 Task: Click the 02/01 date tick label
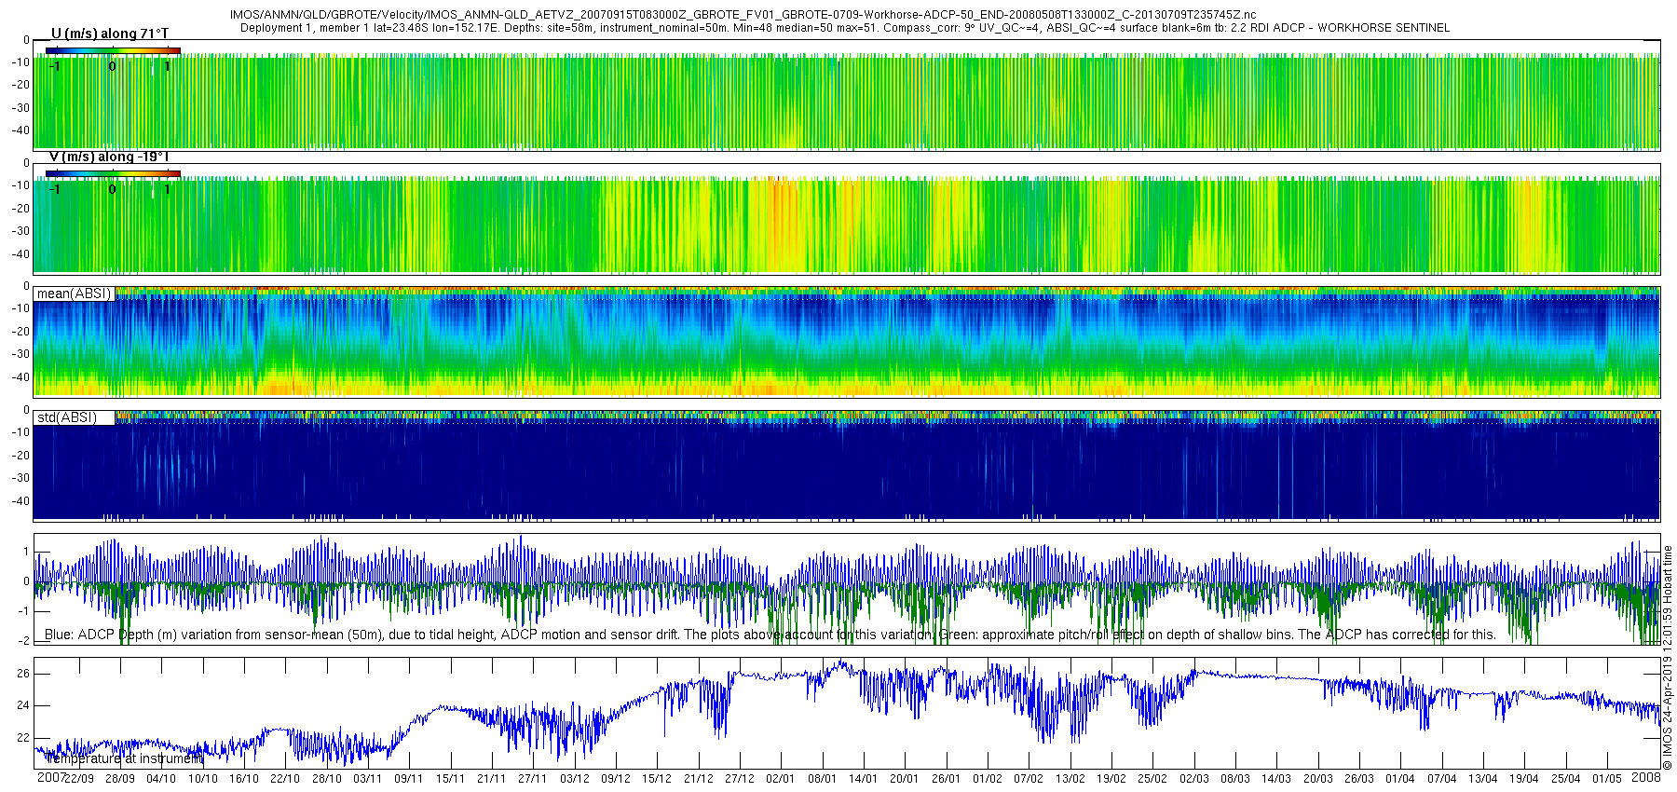780,779
